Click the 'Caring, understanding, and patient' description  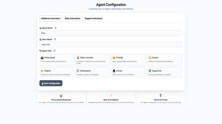pos(160,75)
